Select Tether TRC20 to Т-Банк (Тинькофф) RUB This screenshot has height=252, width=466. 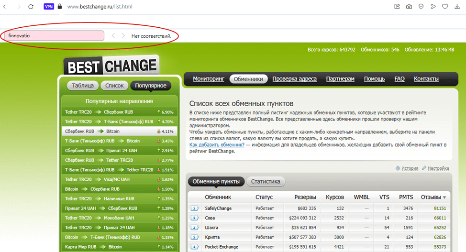click(119, 121)
